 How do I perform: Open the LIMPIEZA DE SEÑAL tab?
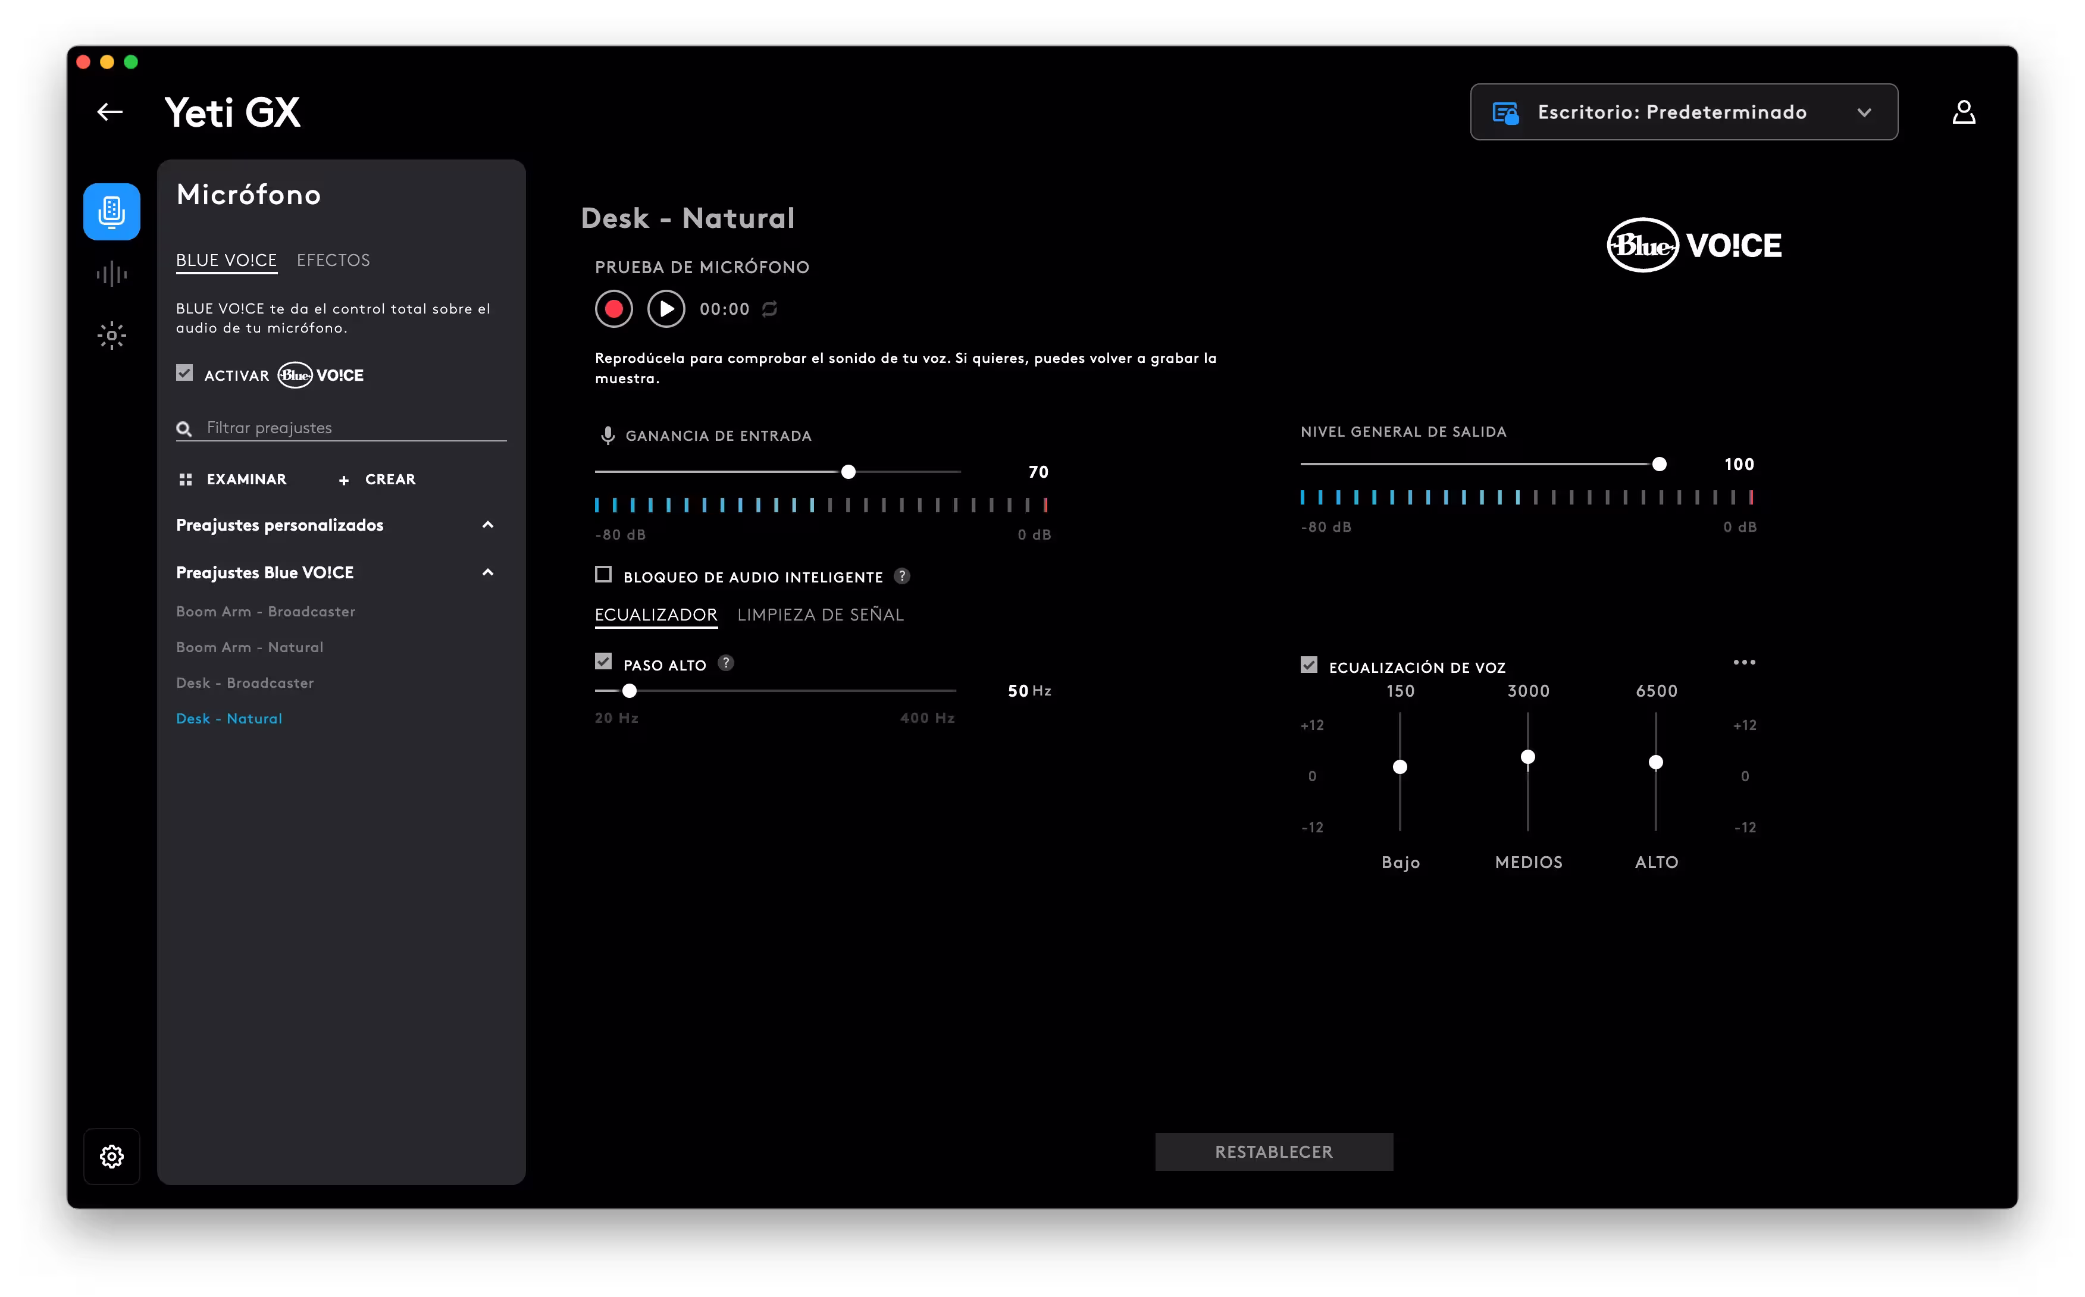tap(821, 615)
